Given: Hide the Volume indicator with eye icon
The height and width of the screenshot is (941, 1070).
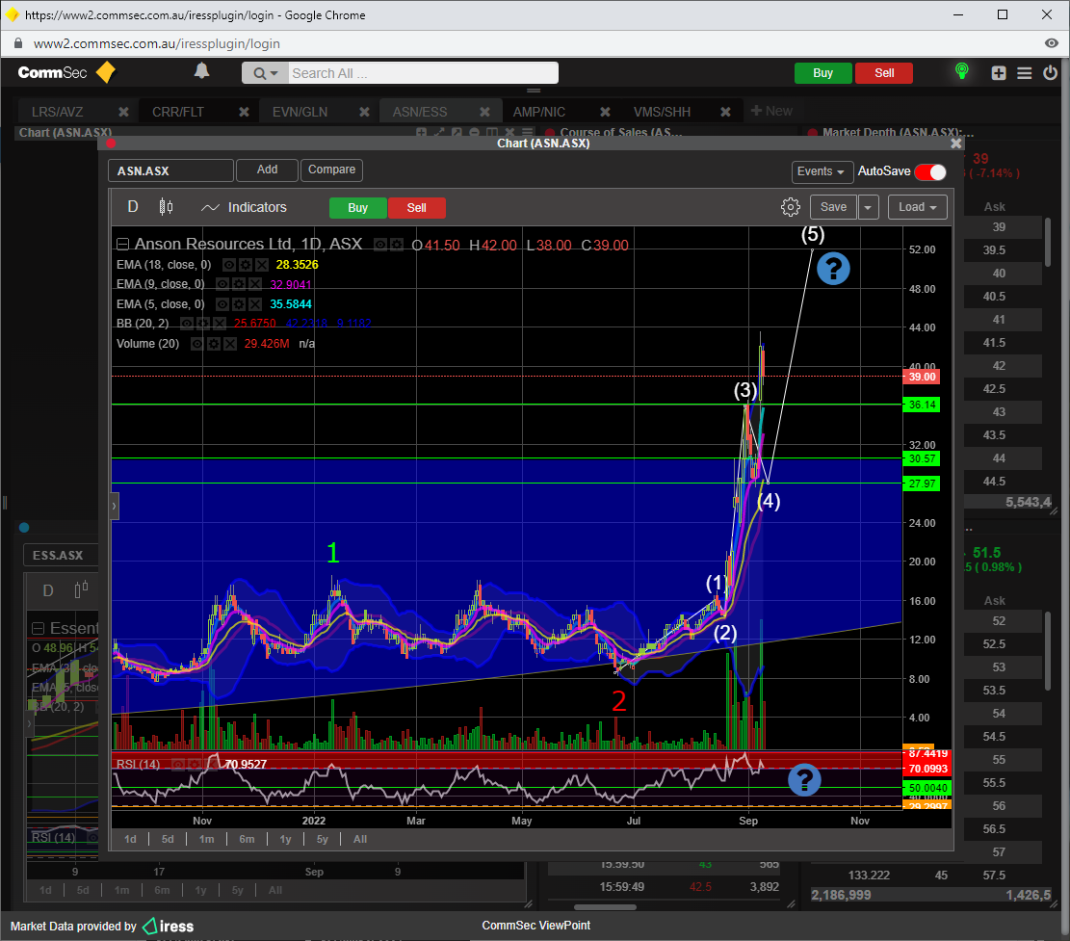Looking at the screenshot, I should tap(197, 343).
